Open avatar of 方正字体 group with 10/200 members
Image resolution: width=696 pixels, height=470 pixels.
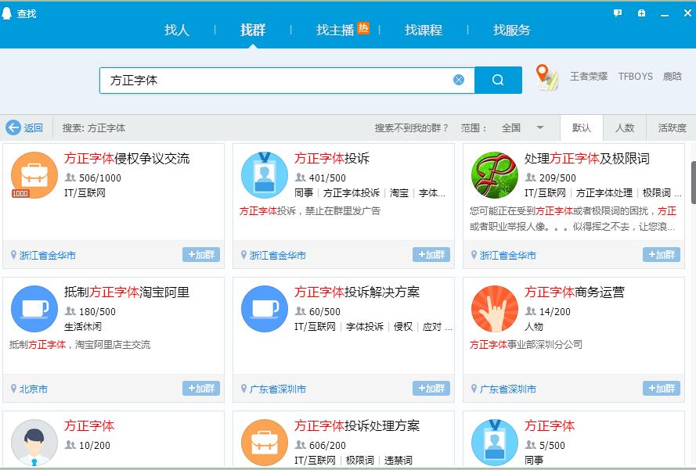34,443
